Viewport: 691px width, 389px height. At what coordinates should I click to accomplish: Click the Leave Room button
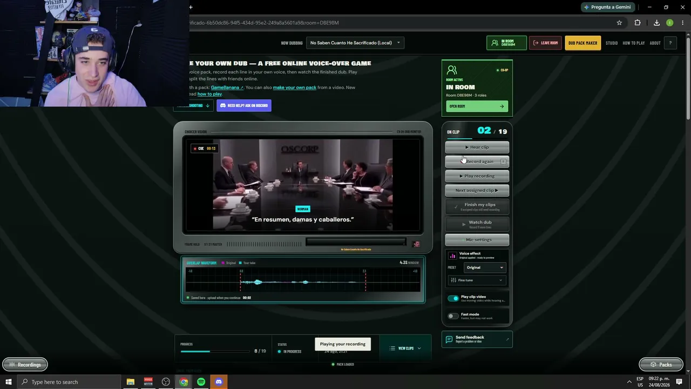click(546, 43)
